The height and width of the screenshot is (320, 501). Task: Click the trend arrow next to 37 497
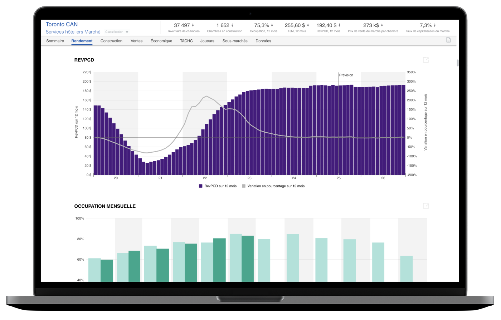coord(193,25)
